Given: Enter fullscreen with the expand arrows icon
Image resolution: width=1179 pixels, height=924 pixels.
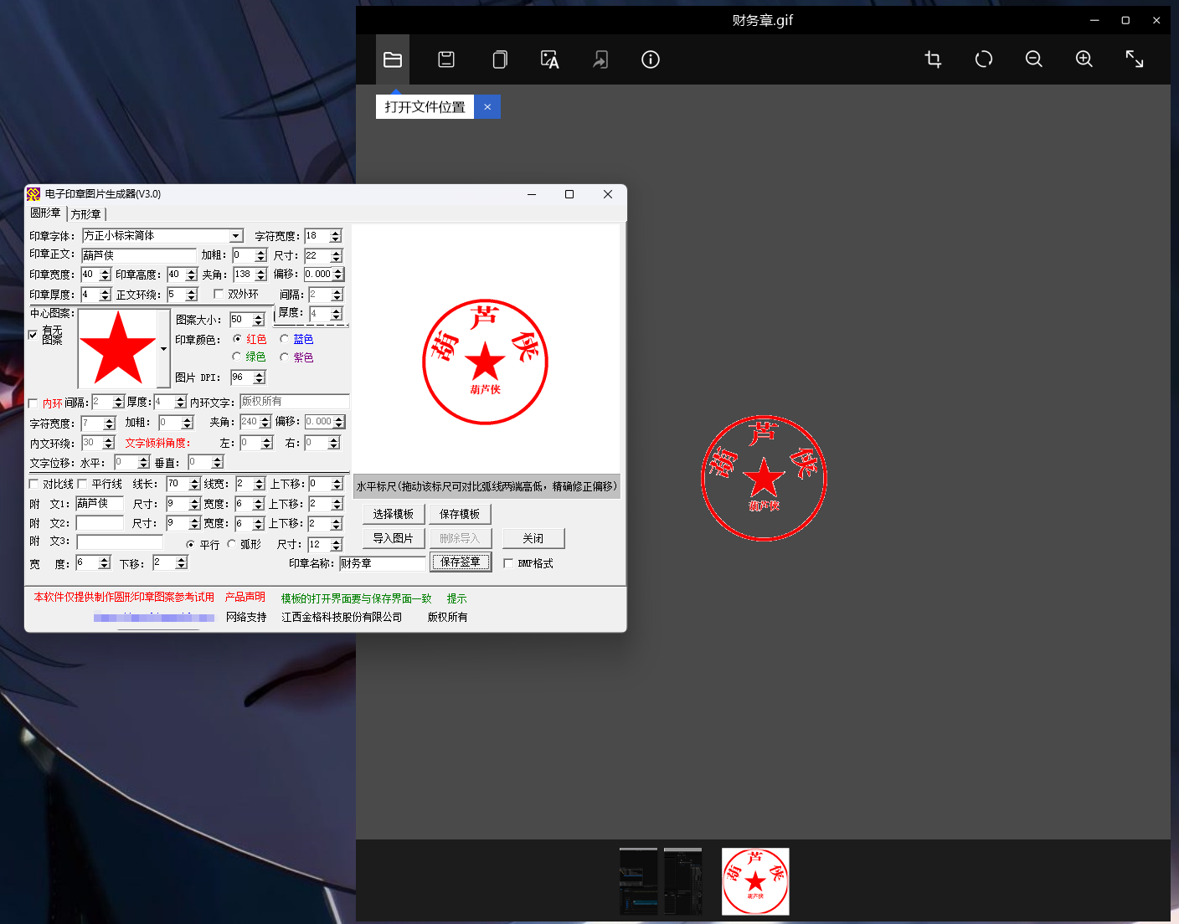Looking at the screenshot, I should click(x=1135, y=59).
